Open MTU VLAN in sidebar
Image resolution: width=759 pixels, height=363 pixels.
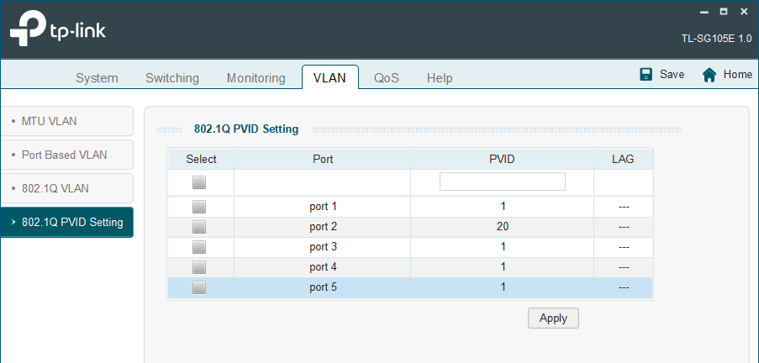[66, 121]
